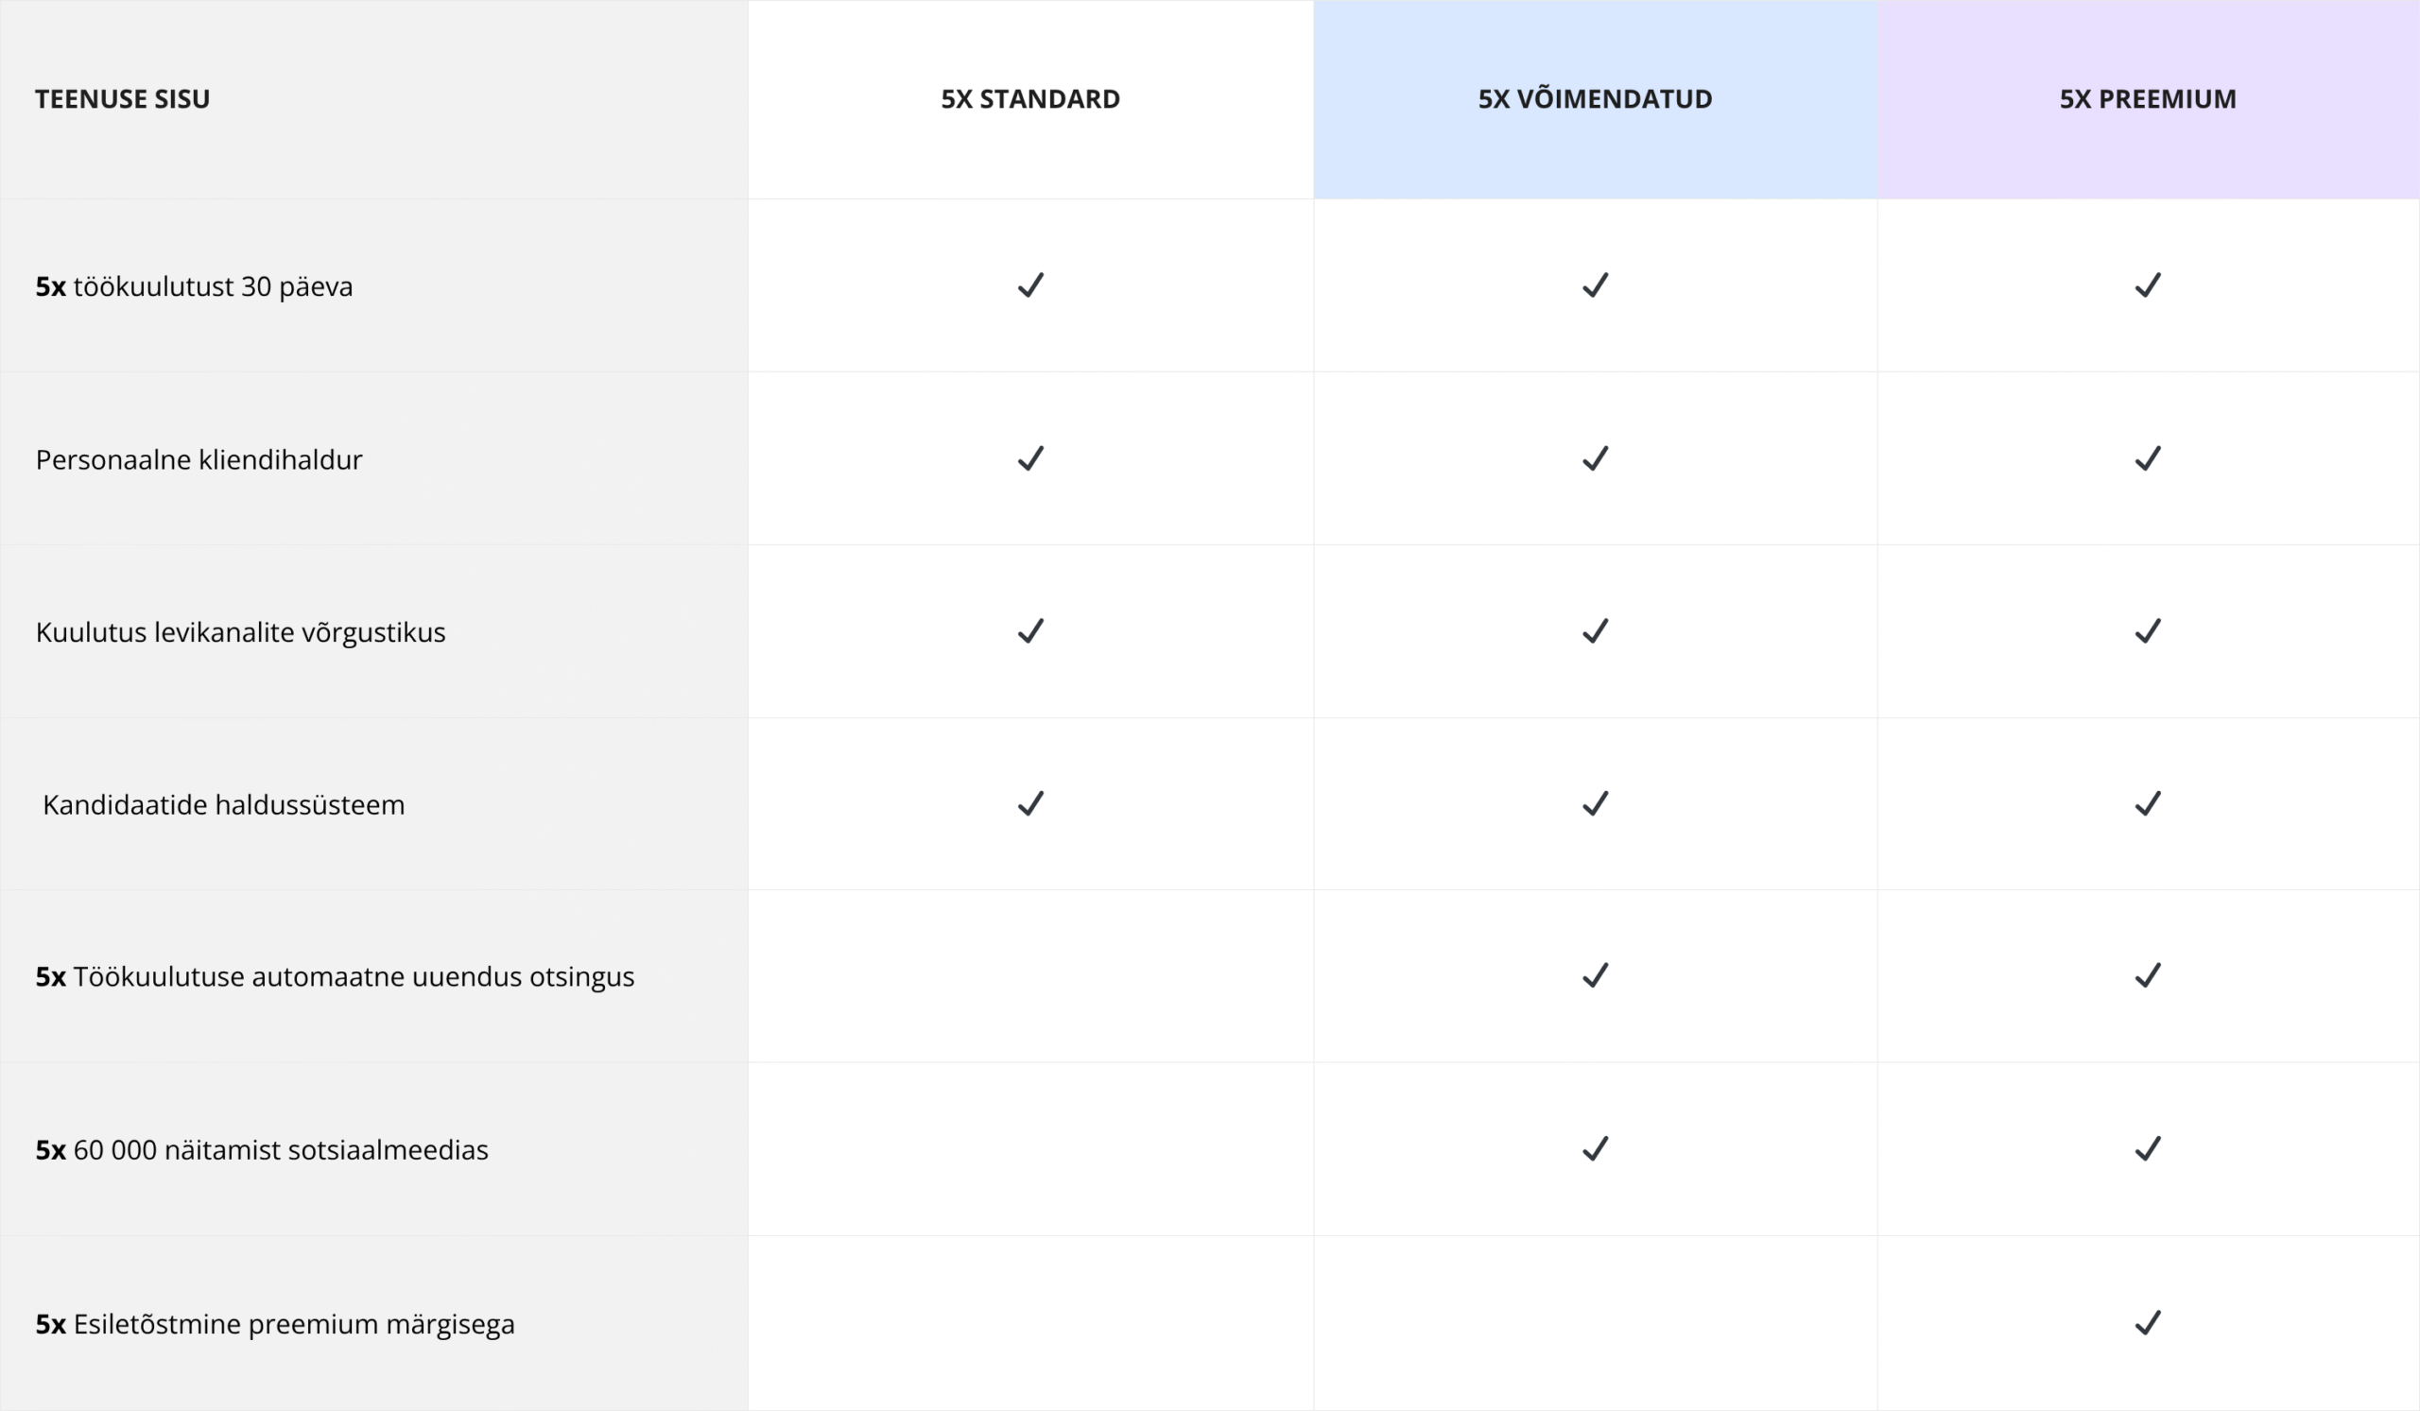
Task: Click the Võimendatud checkmark for töökuulutust 30 päeva
Action: click(x=1595, y=286)
